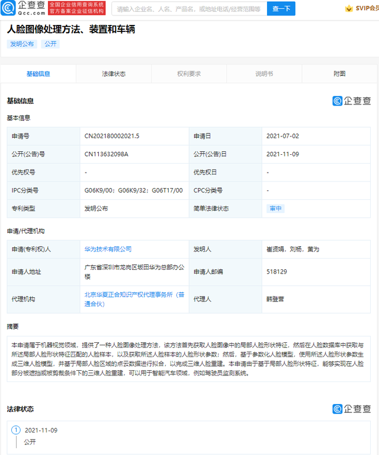Image resolution: width=379 pixels, height=455 pixels.
Task: Click the 公开 tag under the title
Action: pos(50,44)
